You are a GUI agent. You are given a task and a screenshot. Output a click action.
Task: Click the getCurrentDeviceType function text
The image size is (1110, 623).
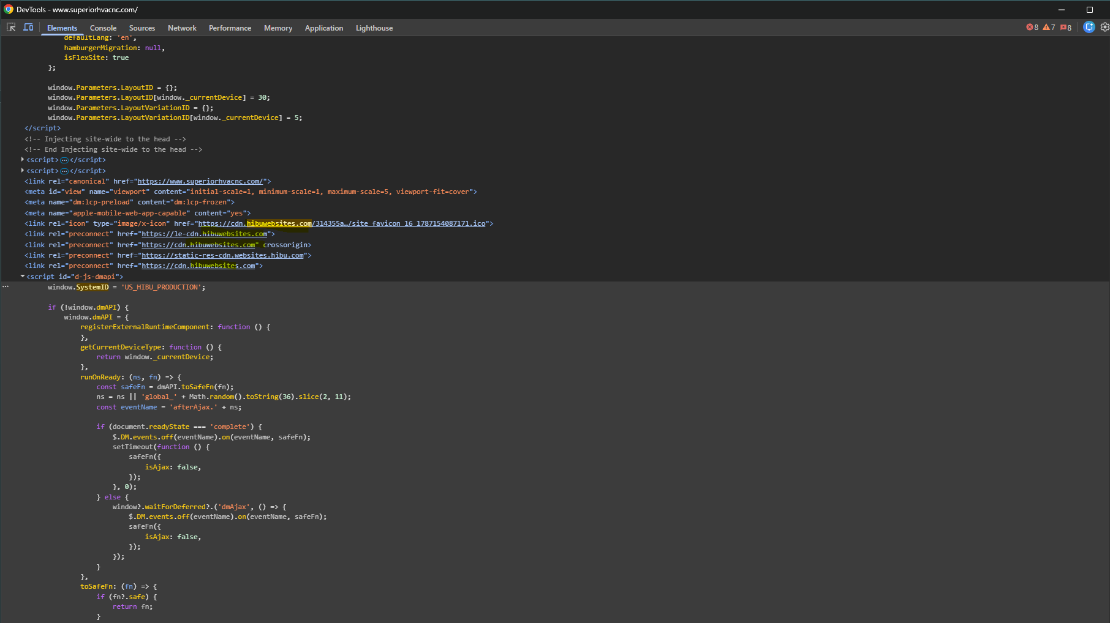(151, 347)
